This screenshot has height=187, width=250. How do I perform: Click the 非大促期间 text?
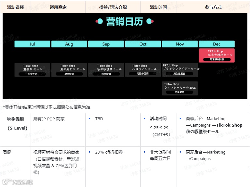pos(160,152)
